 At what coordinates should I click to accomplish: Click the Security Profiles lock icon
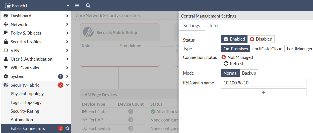click(x=6, y=42)
